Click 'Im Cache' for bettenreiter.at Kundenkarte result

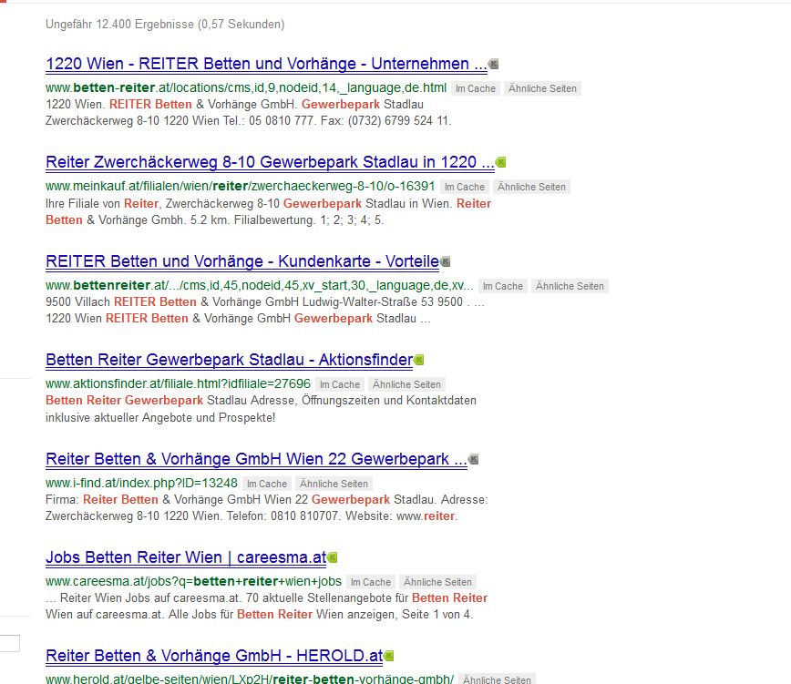pos(503,286)
